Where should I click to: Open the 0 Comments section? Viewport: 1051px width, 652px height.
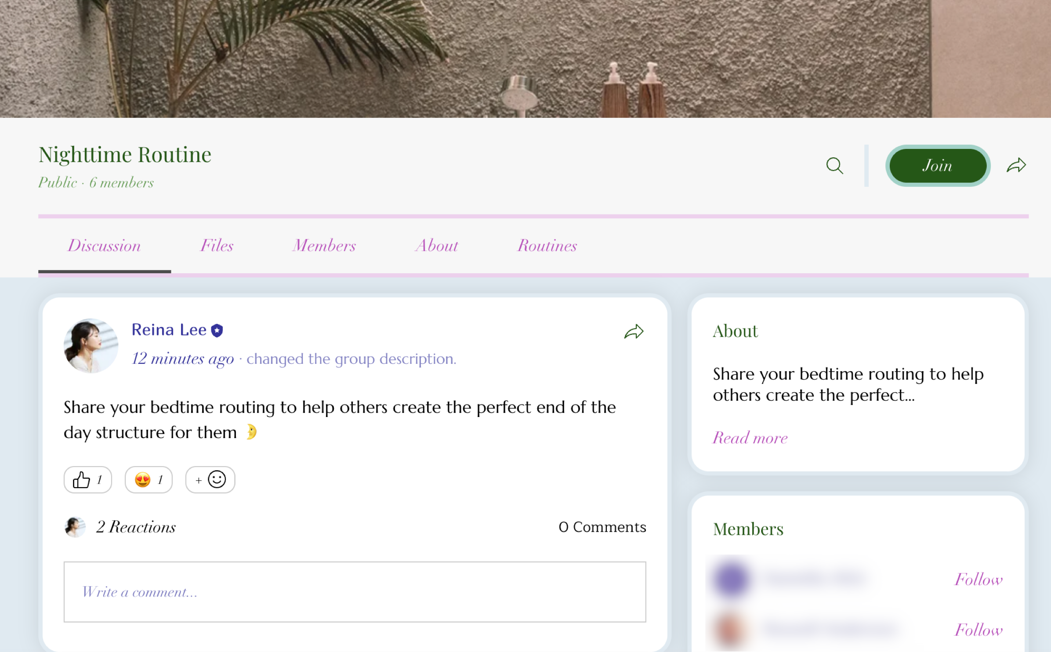point(602,527)
